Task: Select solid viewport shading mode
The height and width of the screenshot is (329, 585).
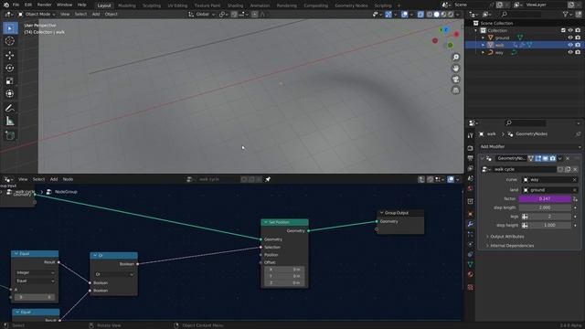Action: pos(436,15)
